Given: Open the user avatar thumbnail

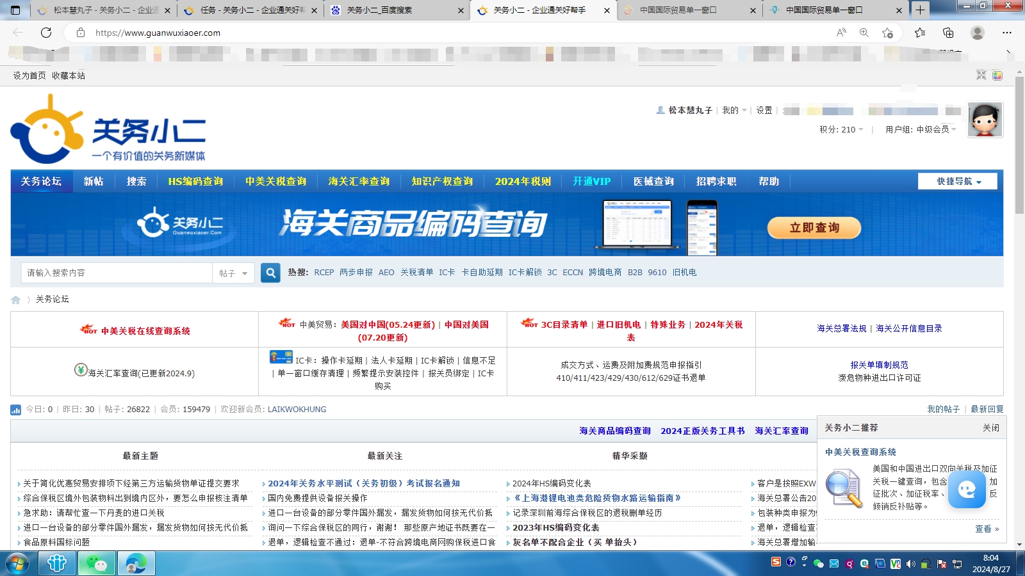Looking at the screenshot, I should pyautogui.click(x=985, y=120).
